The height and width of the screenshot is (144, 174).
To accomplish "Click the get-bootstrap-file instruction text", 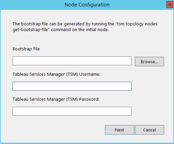I will tap(60, 30).
